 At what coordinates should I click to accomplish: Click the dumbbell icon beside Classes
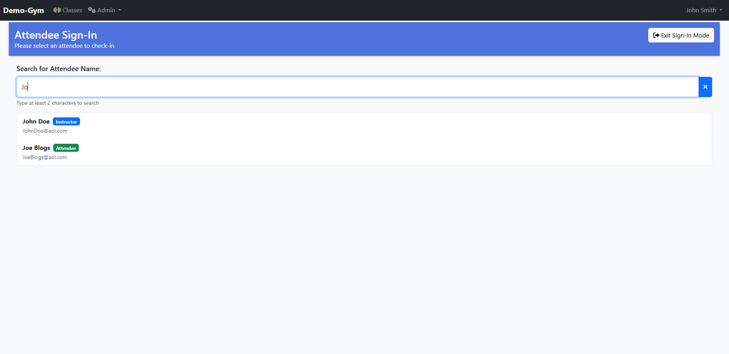click(x=57, y=10)
